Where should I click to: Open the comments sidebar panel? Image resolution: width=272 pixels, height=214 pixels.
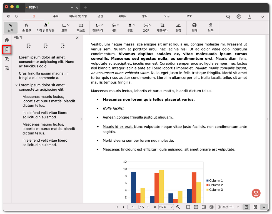tap(7, 59)
